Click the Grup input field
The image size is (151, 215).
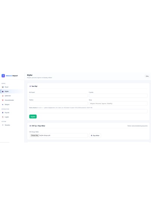click(x=118, y=103)
